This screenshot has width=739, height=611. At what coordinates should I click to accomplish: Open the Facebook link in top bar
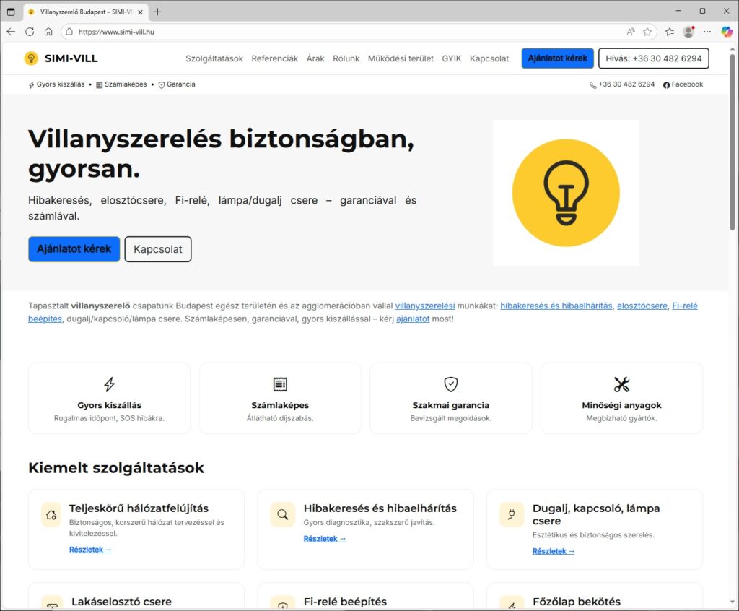click(683, 84)
